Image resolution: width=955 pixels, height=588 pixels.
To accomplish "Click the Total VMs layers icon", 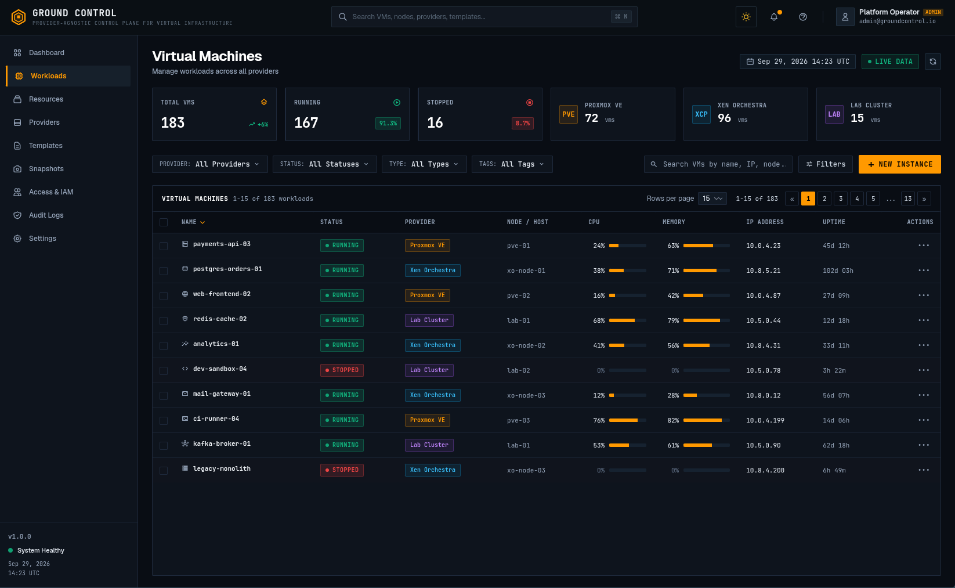I will click(x=264, y=102).
